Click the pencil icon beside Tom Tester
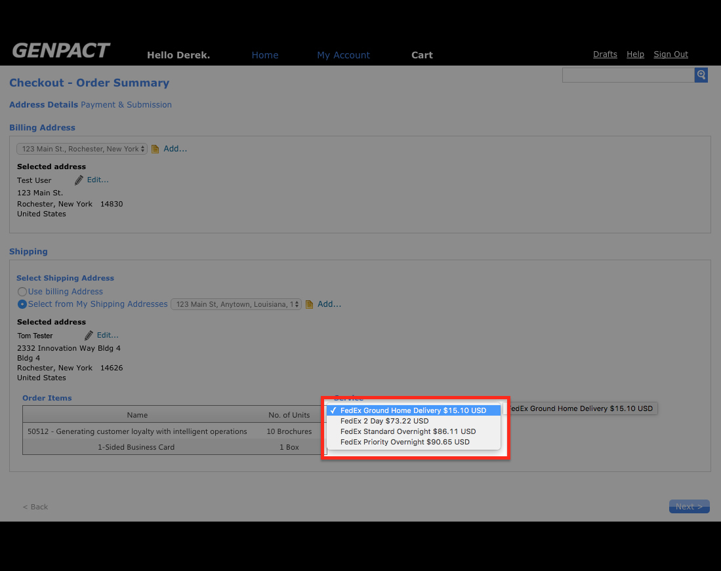 (89, 335)
